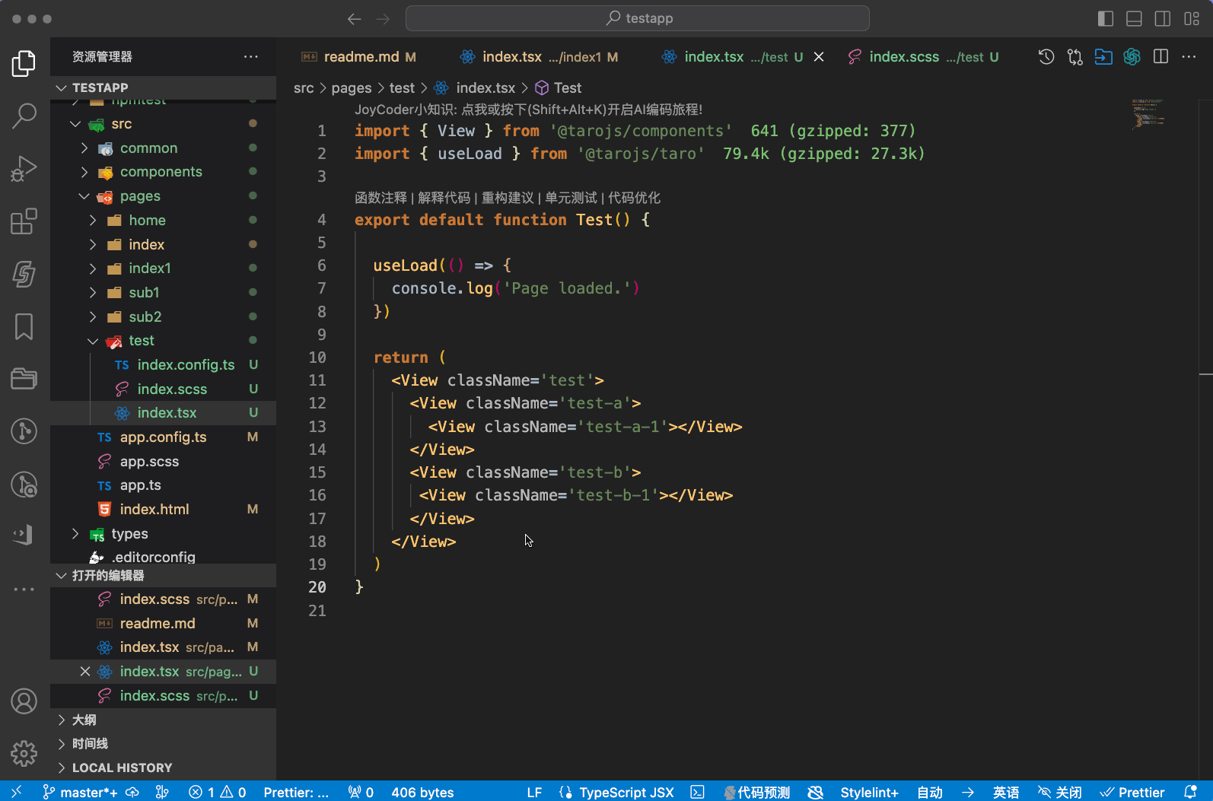
Task: Collapse the test folder
Action: click(163, 340)
